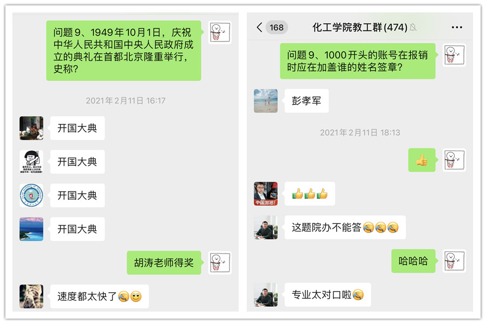Viewport: 486px width, 324px height.
Task: Tap the beach photo avatar of 彭孝军 sender
Action: [266, 101]
